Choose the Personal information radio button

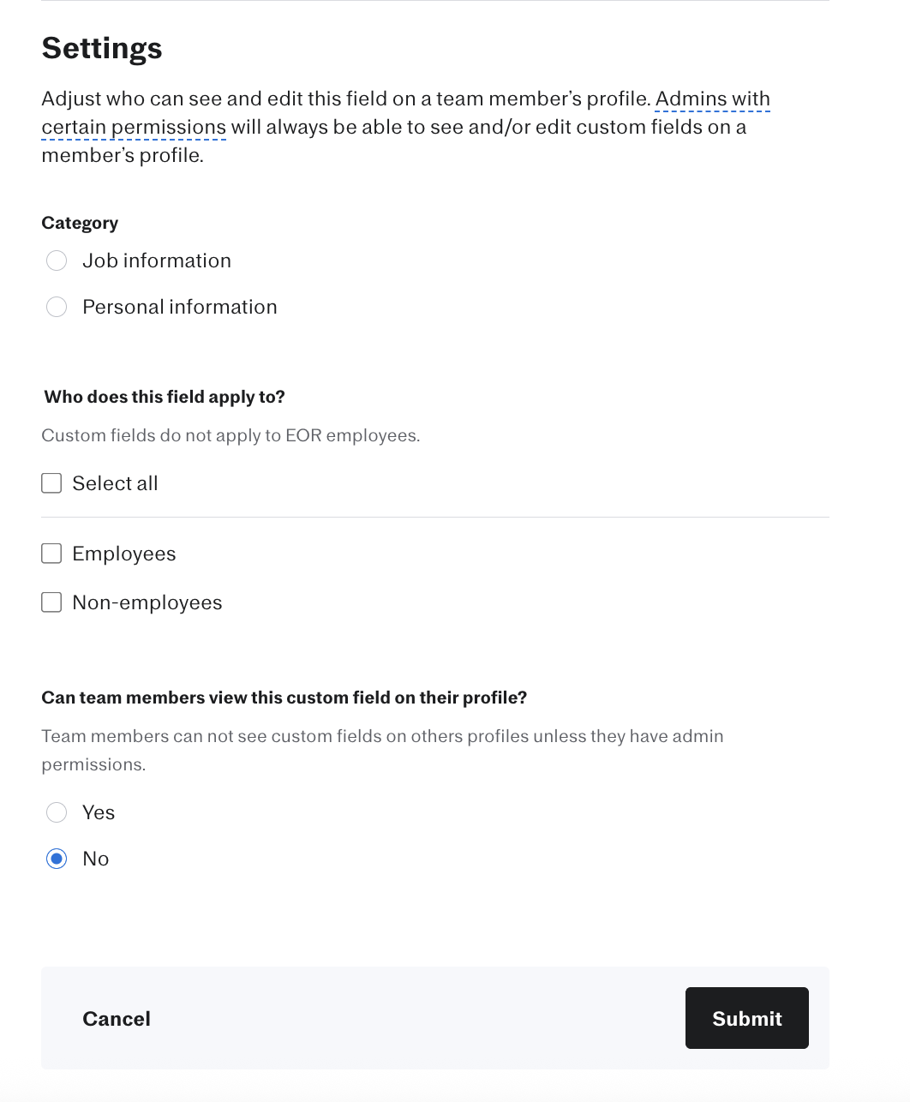coord(57,307)
